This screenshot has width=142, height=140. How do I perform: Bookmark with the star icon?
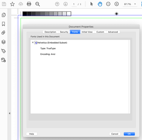tap(12, 4)
